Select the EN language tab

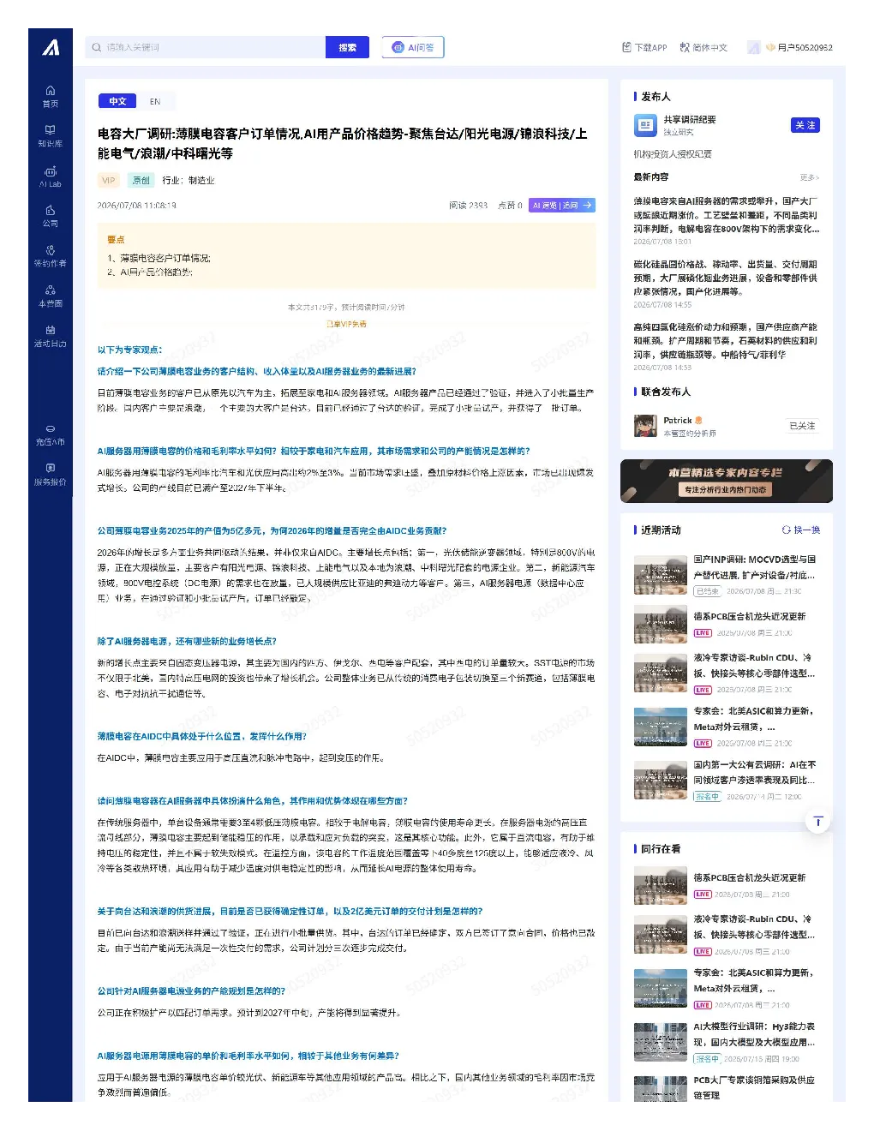click(x=155, y=101)
